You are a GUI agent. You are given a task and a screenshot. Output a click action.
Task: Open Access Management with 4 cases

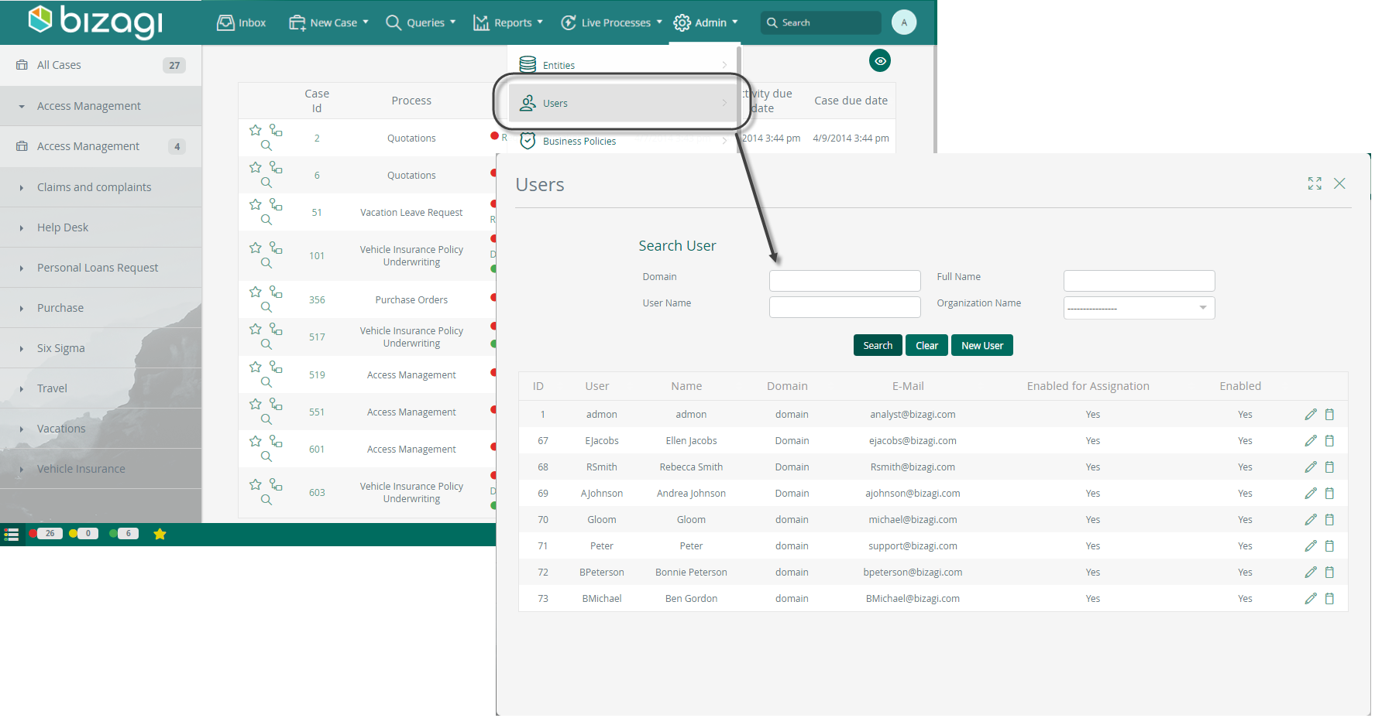coord(101,146)
